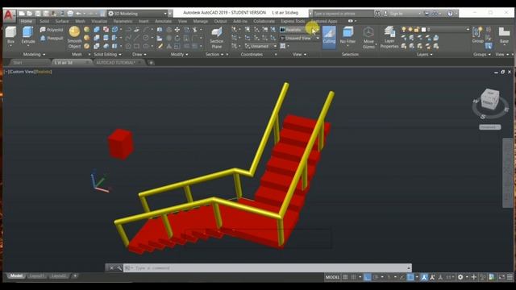This screenshot has height=290, width=516.
Task: Click the Smooth Object mesh tool
Action: click(x=74, y=38)
